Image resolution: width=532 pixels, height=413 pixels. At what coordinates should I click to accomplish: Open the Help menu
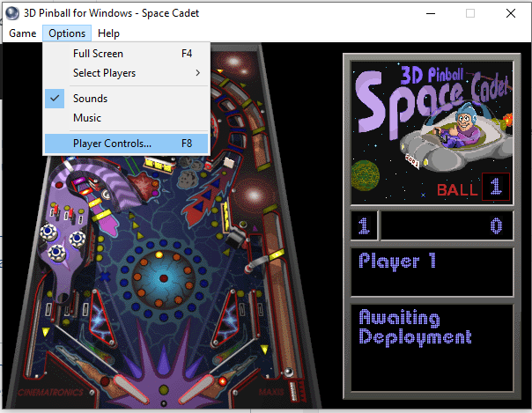[108, 33]
